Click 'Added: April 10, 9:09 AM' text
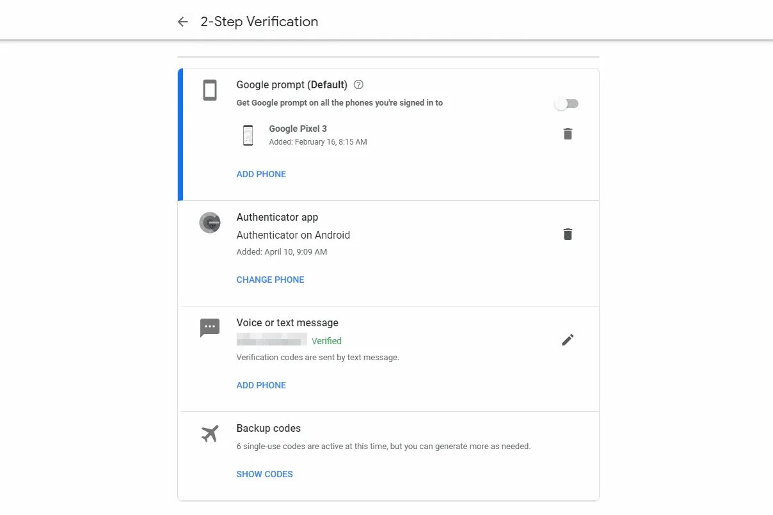 pos(282,252)
